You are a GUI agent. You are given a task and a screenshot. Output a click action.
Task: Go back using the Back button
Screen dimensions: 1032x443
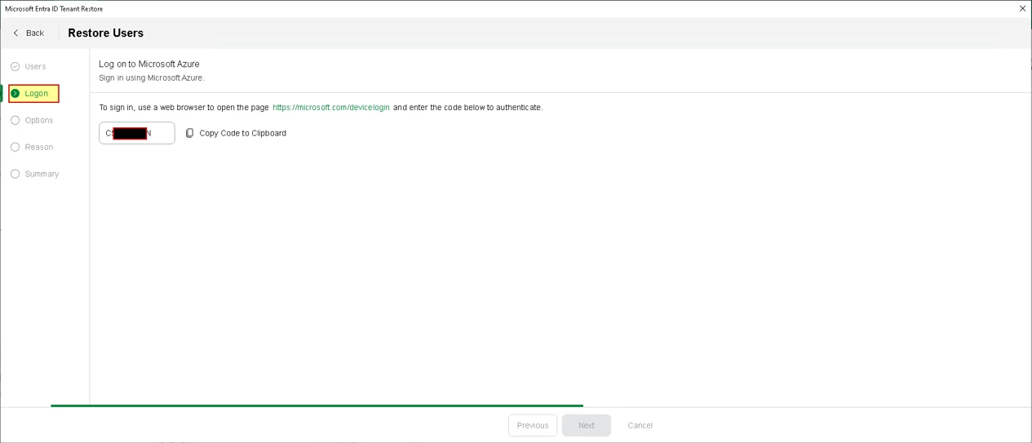(29, 33)
